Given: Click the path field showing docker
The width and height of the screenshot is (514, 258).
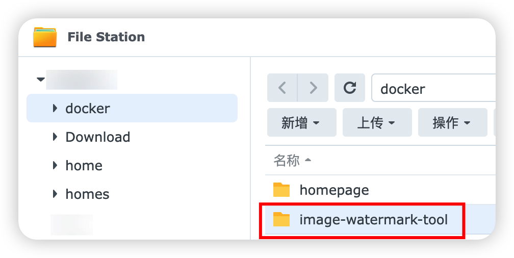Looking at the screenshot, I should coord(433,89).
